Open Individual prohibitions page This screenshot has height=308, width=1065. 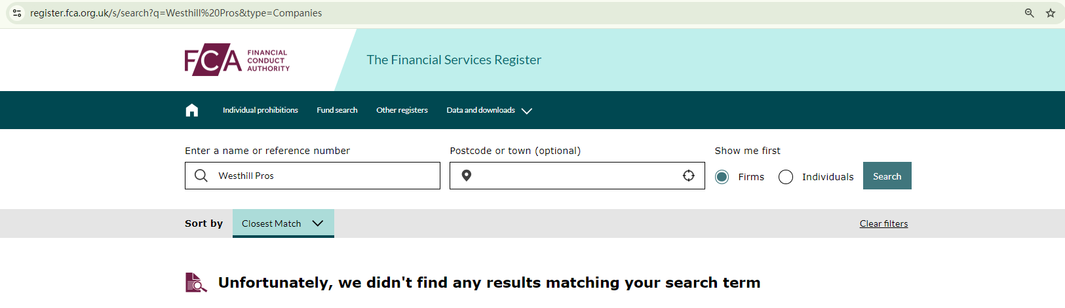[260, 110]
